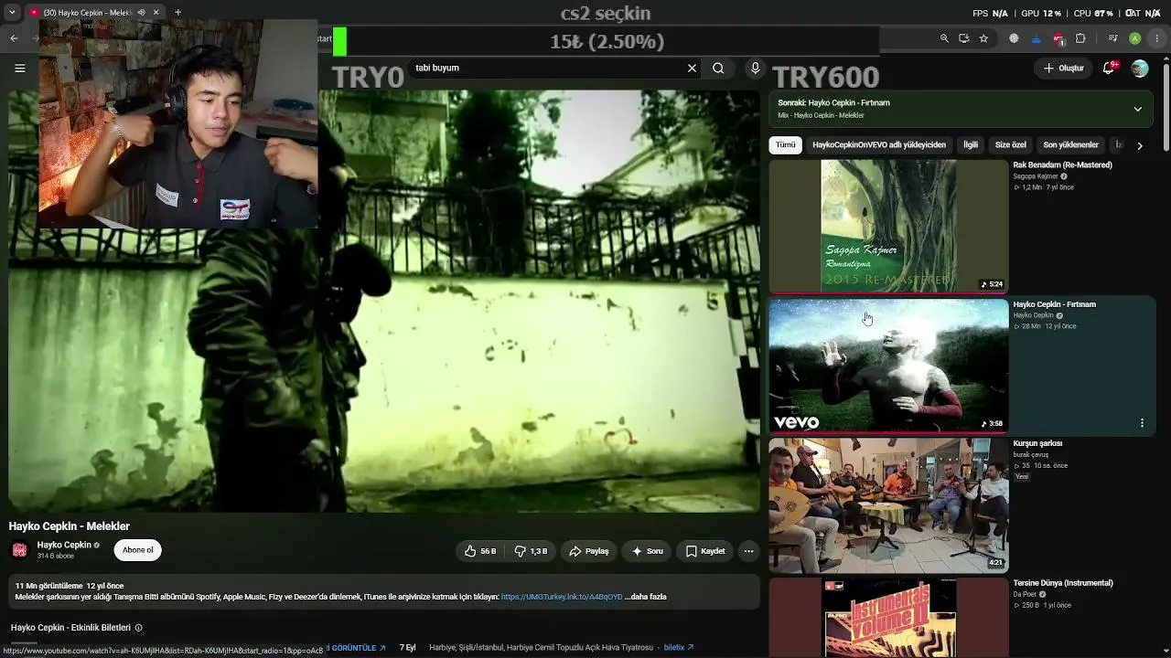Open the Hayko Cepkin channel name below video
Image resolution: width=1171 pixels, height=658 pixels.
[64, 545]
